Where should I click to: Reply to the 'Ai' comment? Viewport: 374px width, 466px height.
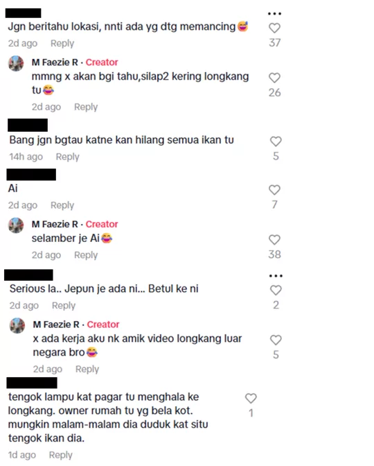[62, 205]
